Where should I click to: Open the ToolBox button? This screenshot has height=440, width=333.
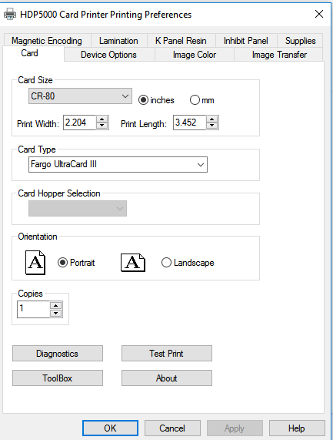(58, 378)
